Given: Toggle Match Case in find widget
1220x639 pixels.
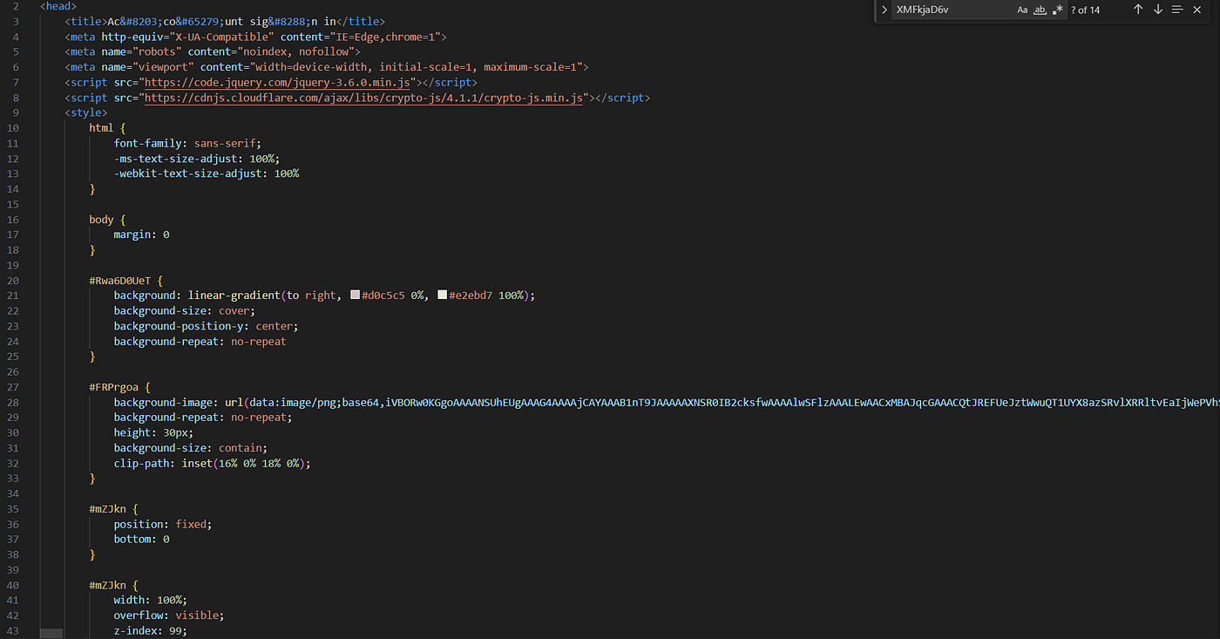Looking at the screenshot, I should coord(1022,10).
